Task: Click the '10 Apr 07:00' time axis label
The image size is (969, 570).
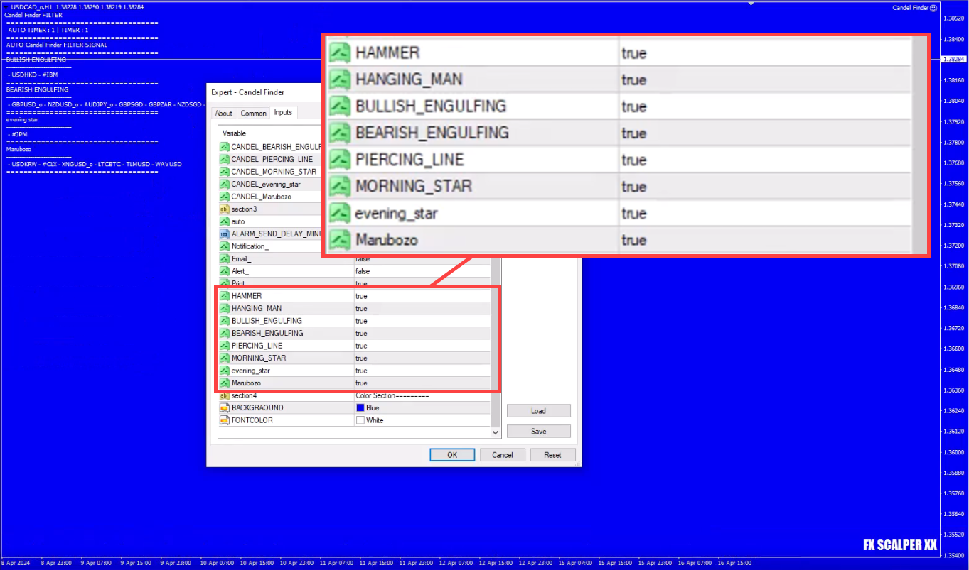Action: pos(217,563)
